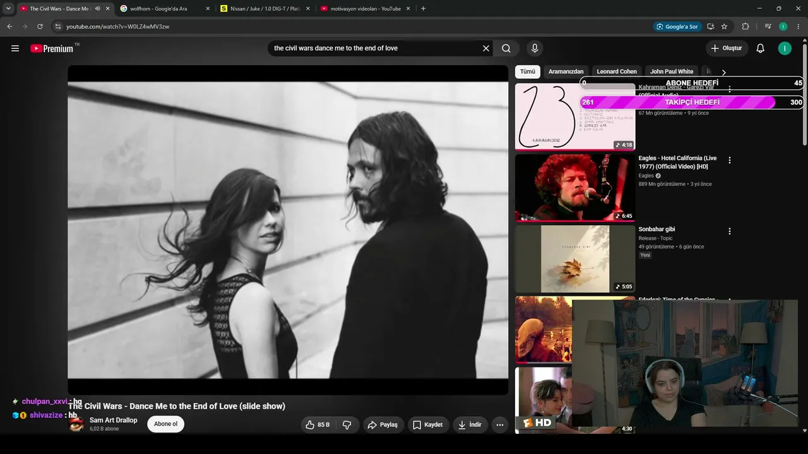Go back with the browser back arrow
This screenshot has height=454, width=808.
point(9,26)
